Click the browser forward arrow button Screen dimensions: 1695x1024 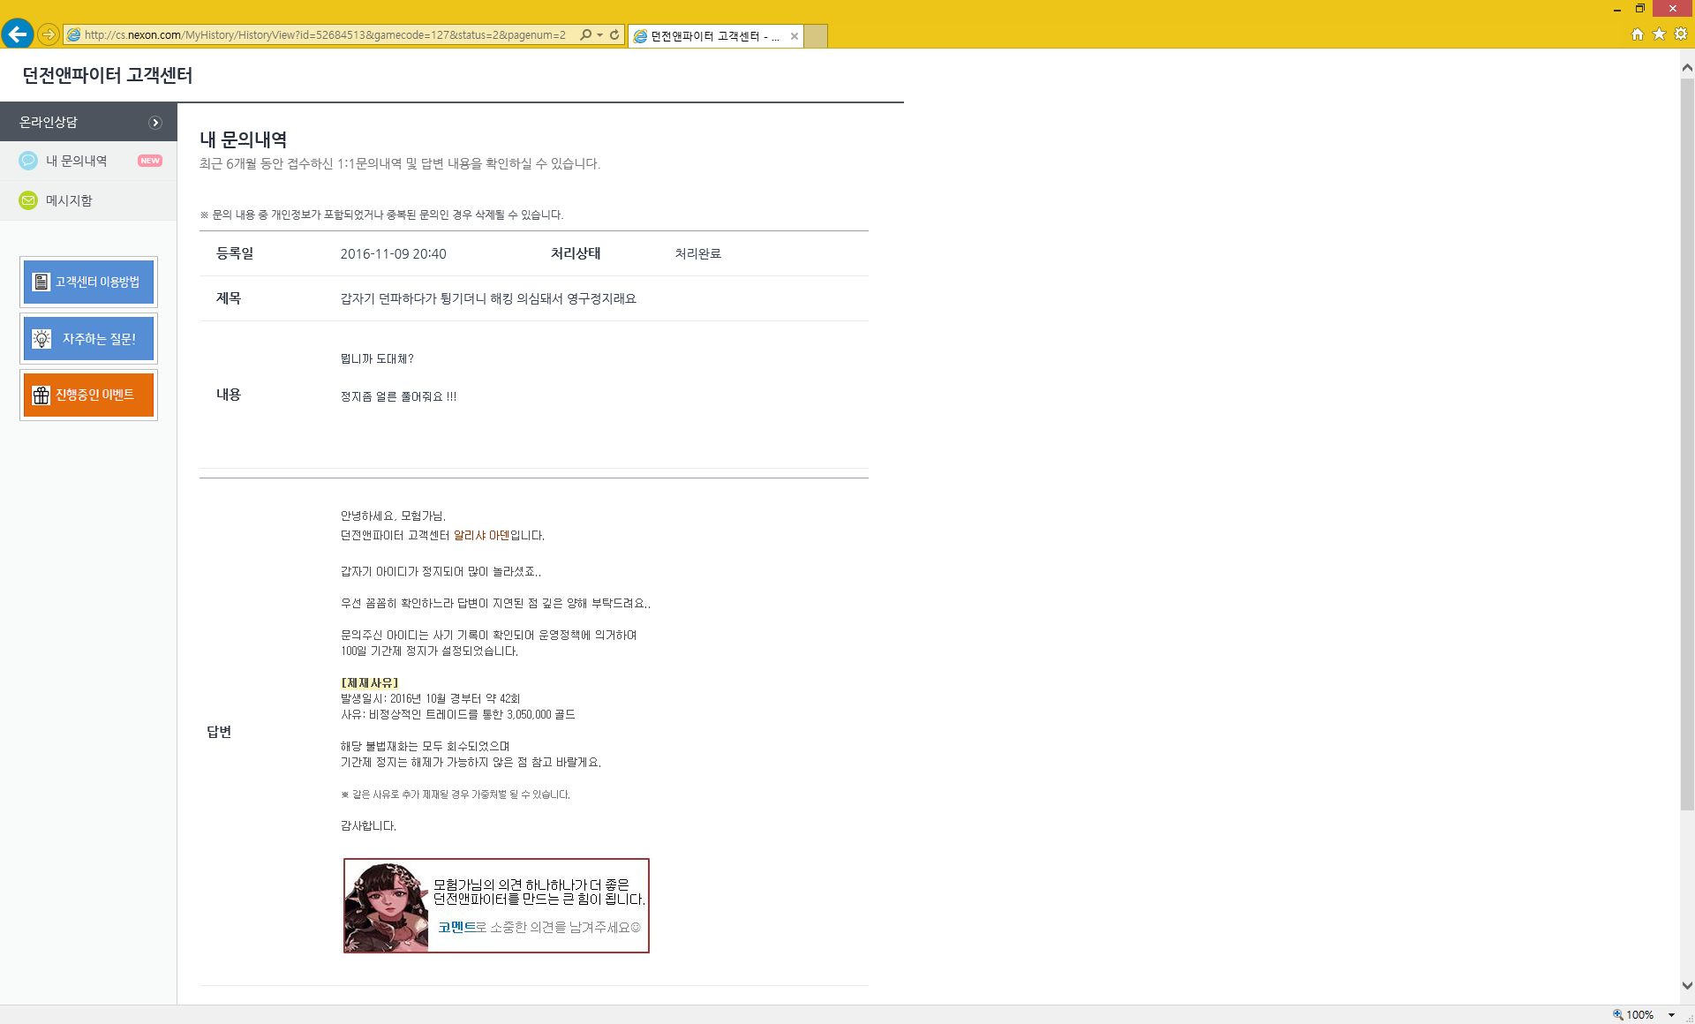49,34
